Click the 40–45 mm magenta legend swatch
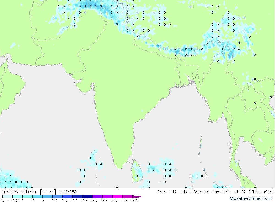This screenshot has height=202, width=275. click(x=117, y=196)
